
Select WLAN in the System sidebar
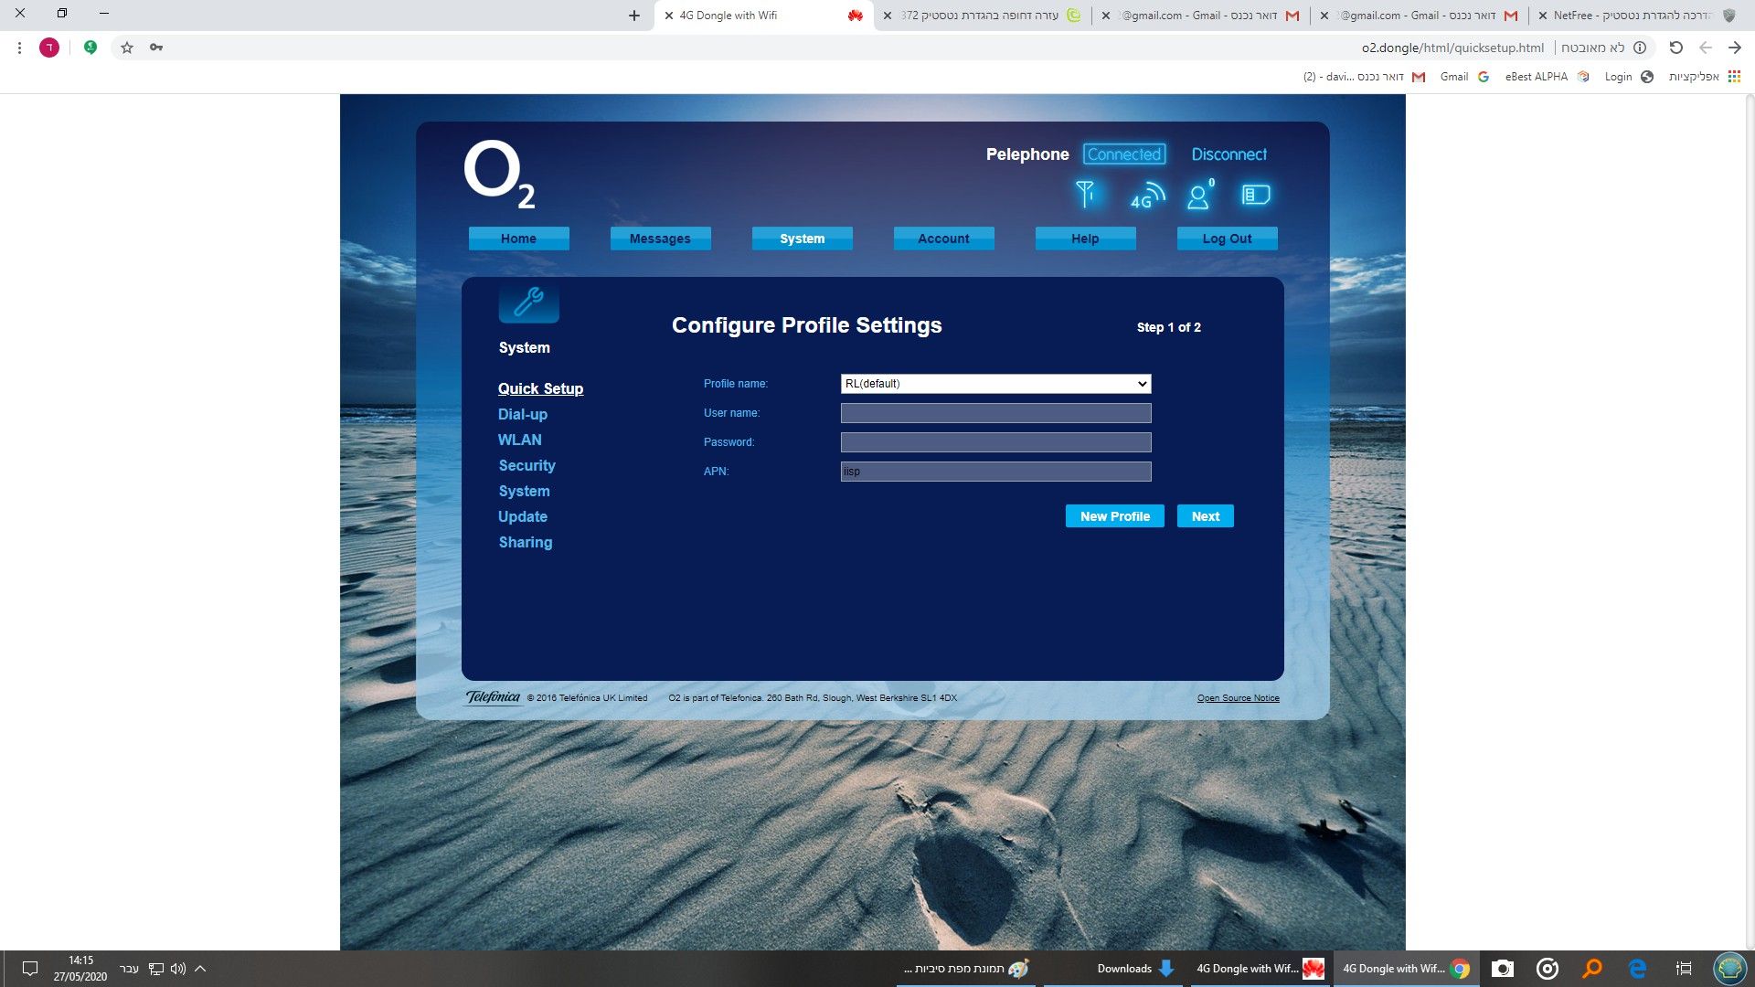coord(519,440)
